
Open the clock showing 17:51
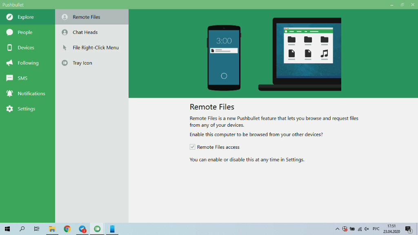point(391,229)
